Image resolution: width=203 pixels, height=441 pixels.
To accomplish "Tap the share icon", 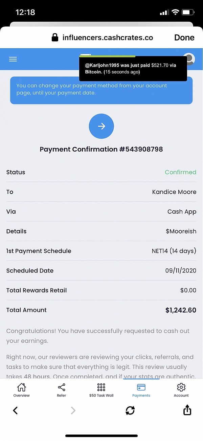I will pyautogui.click(x=187, y=410).
